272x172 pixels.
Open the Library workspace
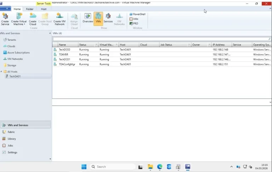click(25, 139)
